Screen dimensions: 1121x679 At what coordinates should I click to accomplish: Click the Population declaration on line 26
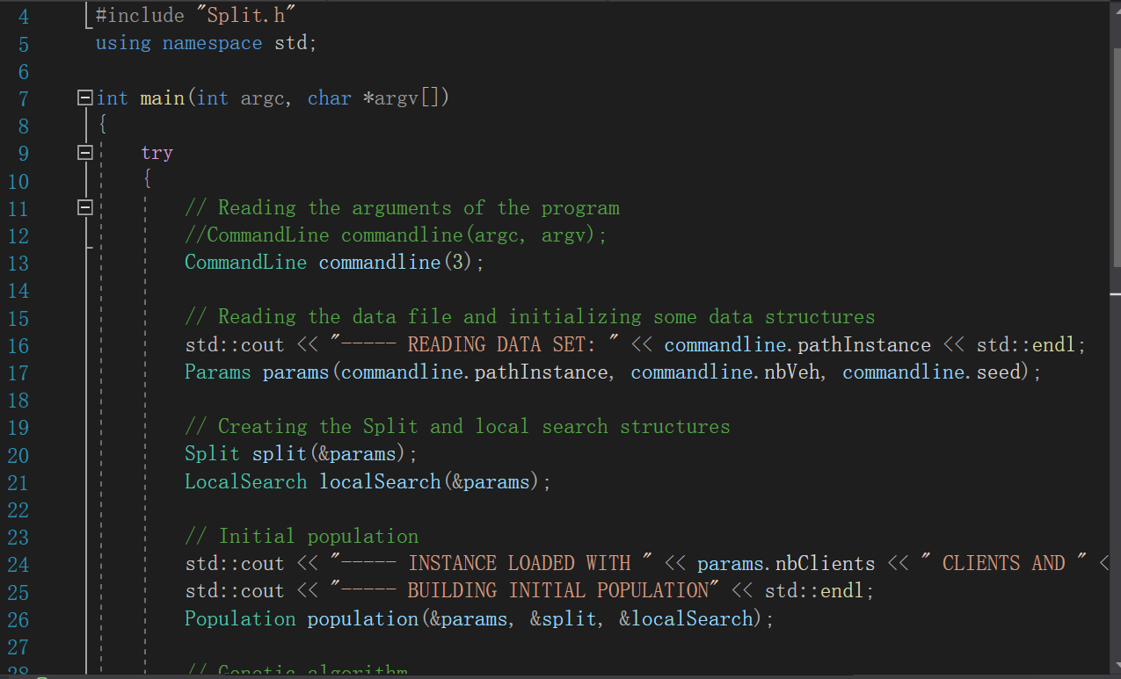tap(239, 618)
